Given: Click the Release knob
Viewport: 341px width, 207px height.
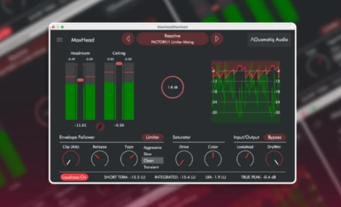Looking at the screenshot, I should click(x=100, y=159).
